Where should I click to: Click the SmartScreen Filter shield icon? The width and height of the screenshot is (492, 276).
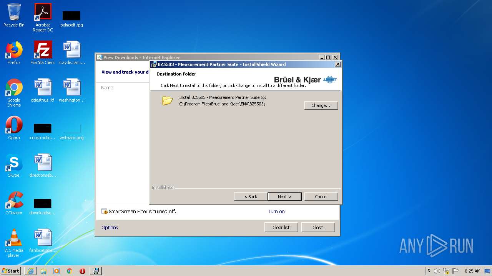pyautogui.click(x=105, y=212)
